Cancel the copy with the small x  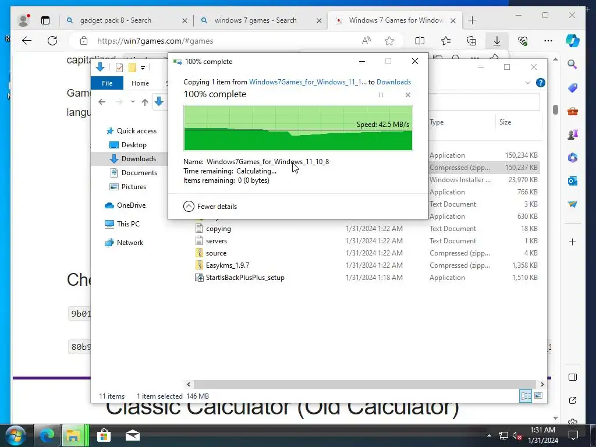[408, 95]
